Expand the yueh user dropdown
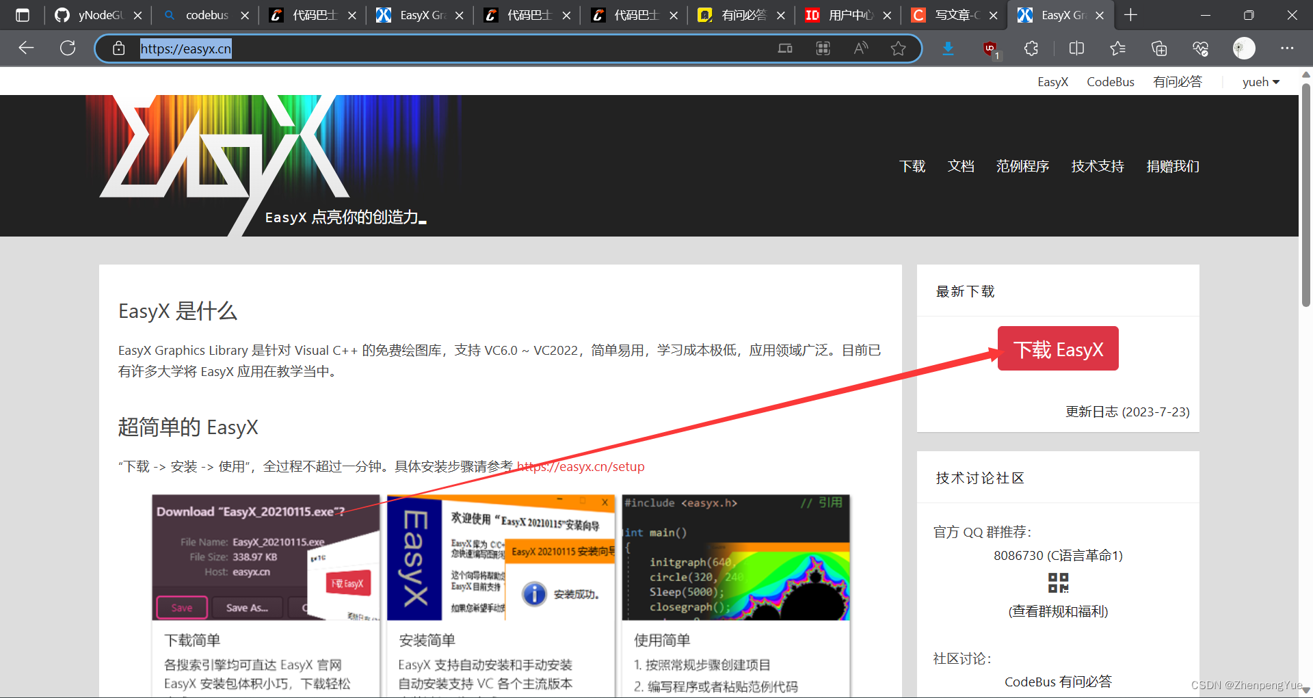1313x698 pixels. click(x=1260, y=82)
